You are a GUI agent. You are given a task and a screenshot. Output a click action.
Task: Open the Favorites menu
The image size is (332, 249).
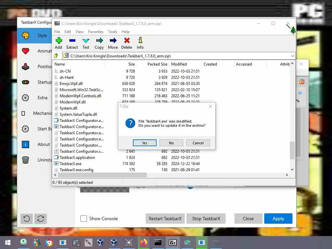click(x=96, y=32)
